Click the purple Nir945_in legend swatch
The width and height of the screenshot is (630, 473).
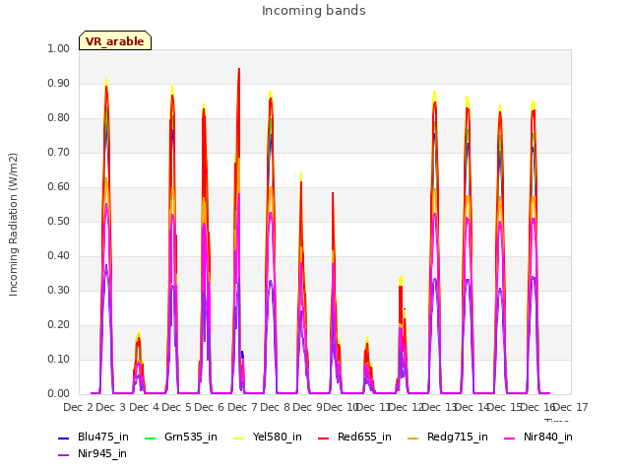tap(64, 455)
